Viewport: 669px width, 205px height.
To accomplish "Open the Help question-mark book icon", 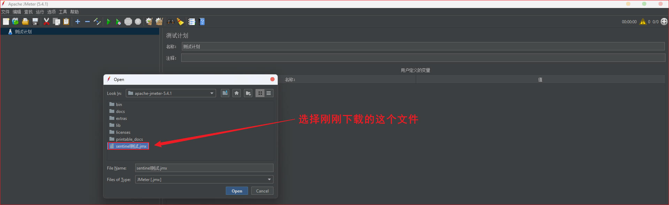I will [x=202, y=22].
